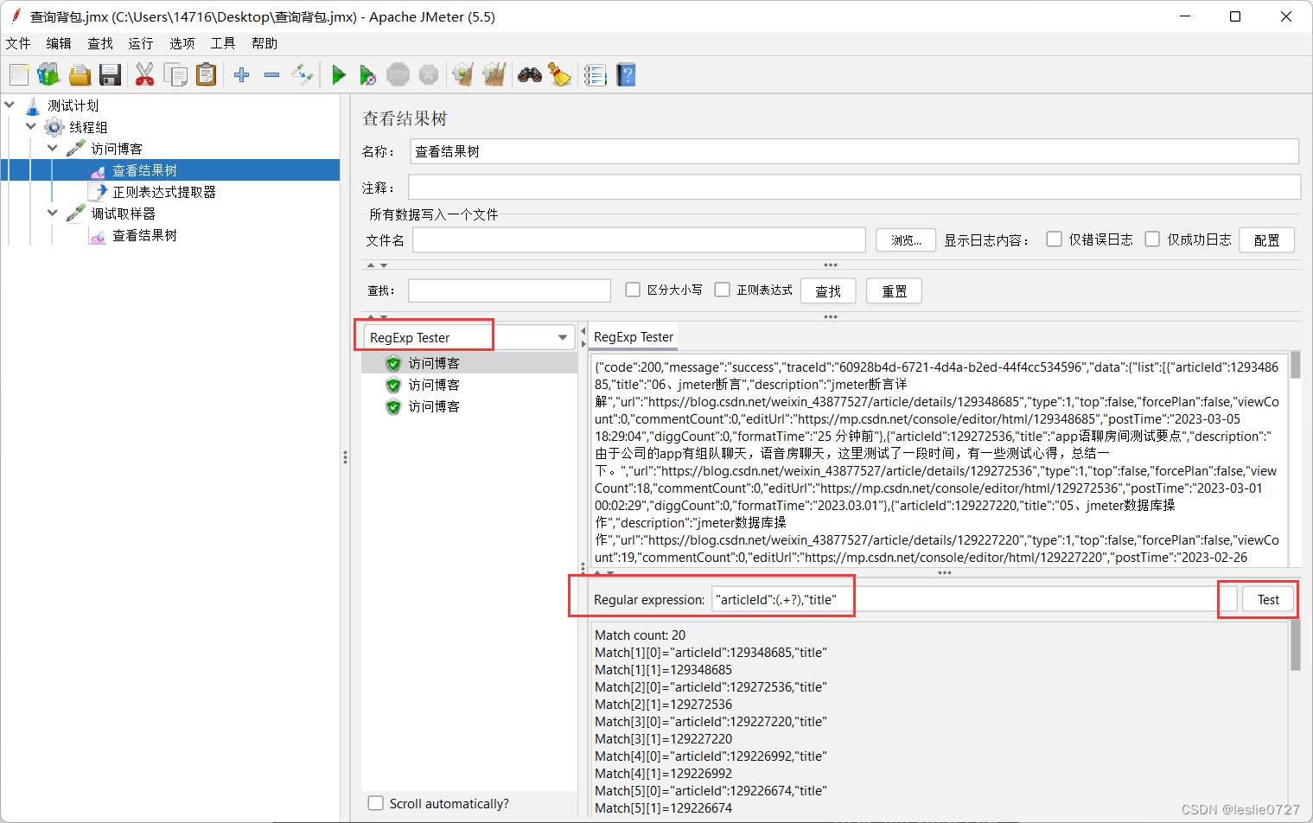Enable the 区分大小写 checkbox
1313x823 pixels.
click(x=633, y=290)
